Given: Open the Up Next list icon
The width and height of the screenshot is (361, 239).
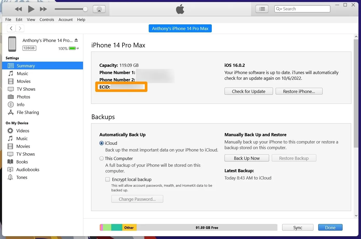Looking at the screenshot, I should click(x=262, y=9).
